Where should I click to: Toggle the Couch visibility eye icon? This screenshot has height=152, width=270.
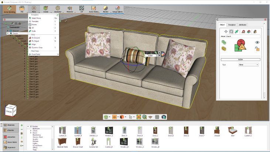257,43
